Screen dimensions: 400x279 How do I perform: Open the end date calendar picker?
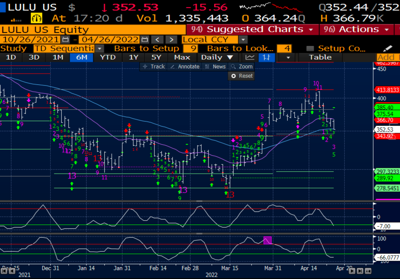[145, 39]
